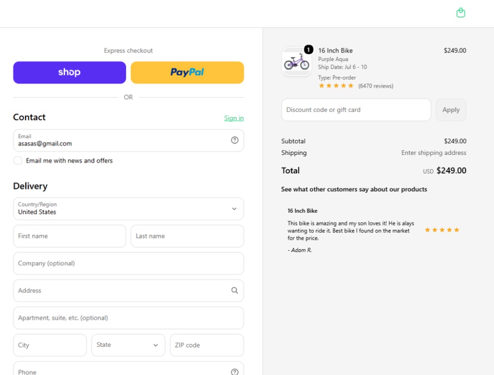This screenshot has width=494, height=375.
Task: Follow the Sign in link
Action: point(234,118)
